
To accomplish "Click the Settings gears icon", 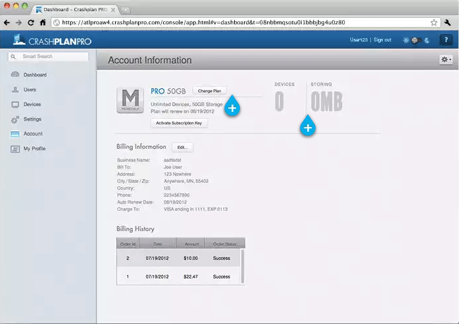I will [x=14, y=120].
